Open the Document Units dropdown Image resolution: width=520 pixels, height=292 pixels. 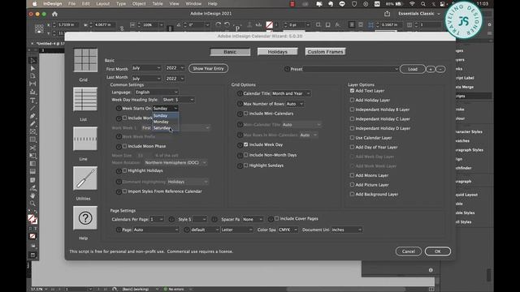pos(346,230)
